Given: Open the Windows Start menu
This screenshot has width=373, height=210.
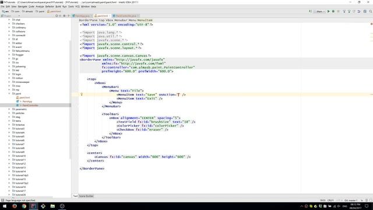Looking at the screenshot, I should pyautogui.click(x=5, y=206).
